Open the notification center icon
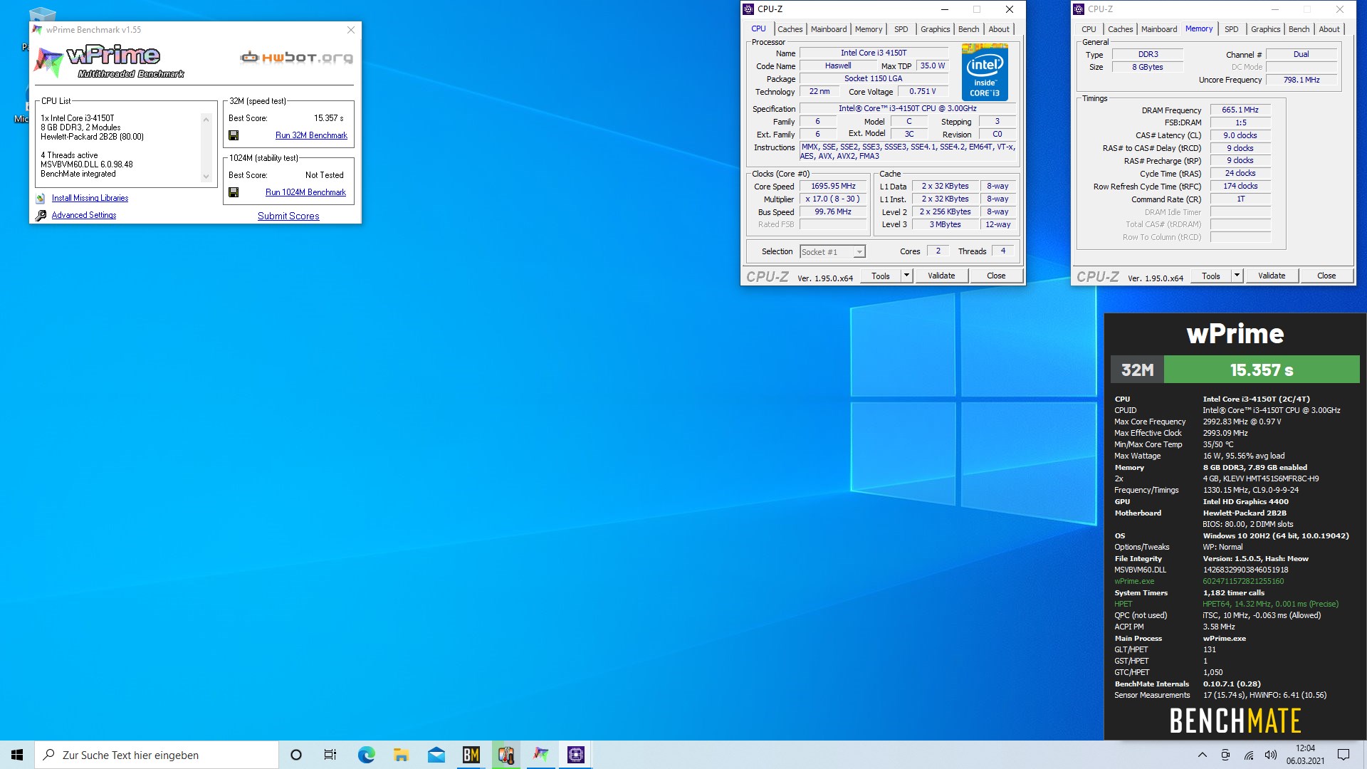The height and width of the screenshot is (769, 1367). [x=1344, y=755]
